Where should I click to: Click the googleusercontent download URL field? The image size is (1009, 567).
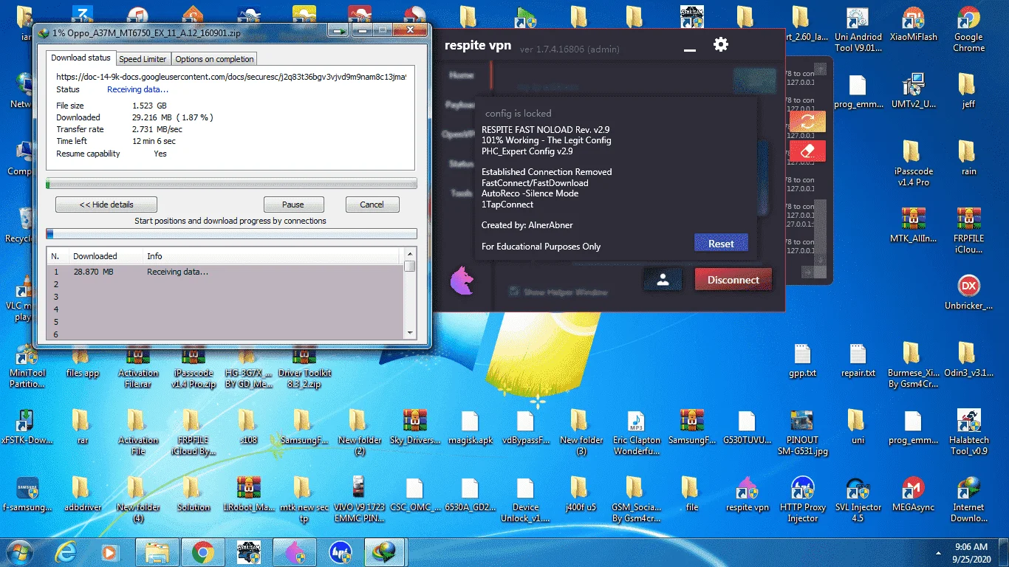231,76
